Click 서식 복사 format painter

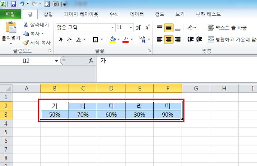(x=37, y=42)
